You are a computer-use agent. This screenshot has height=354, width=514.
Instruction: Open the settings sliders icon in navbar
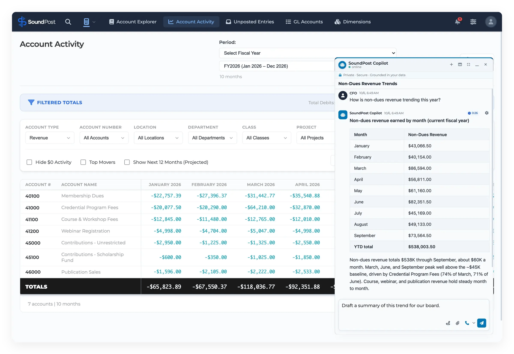[473, 22]
